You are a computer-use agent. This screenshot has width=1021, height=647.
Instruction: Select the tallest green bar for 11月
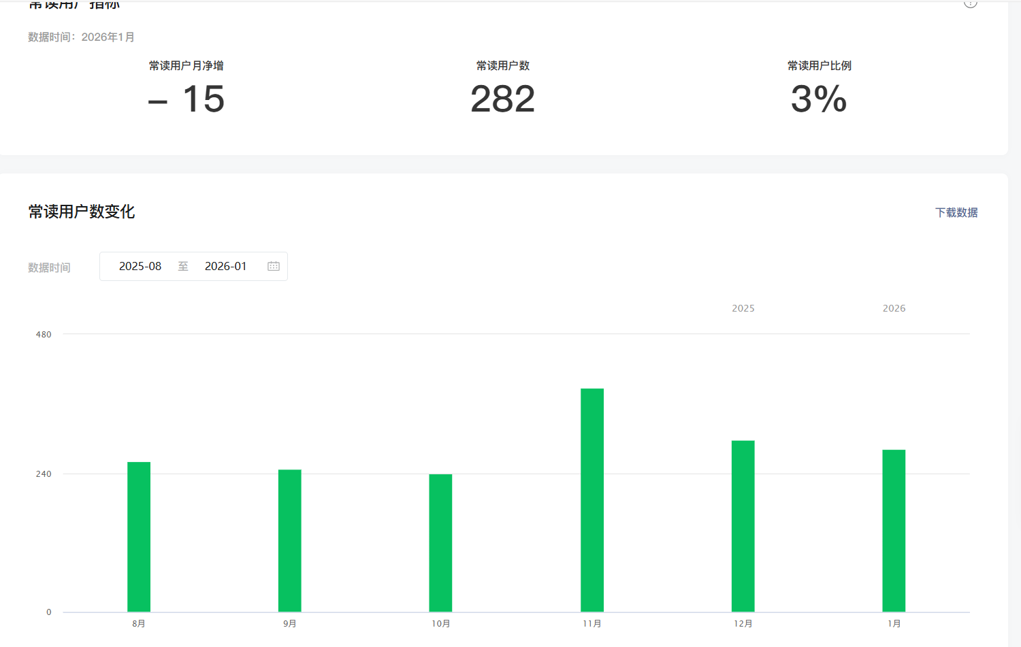coord(592,500)
